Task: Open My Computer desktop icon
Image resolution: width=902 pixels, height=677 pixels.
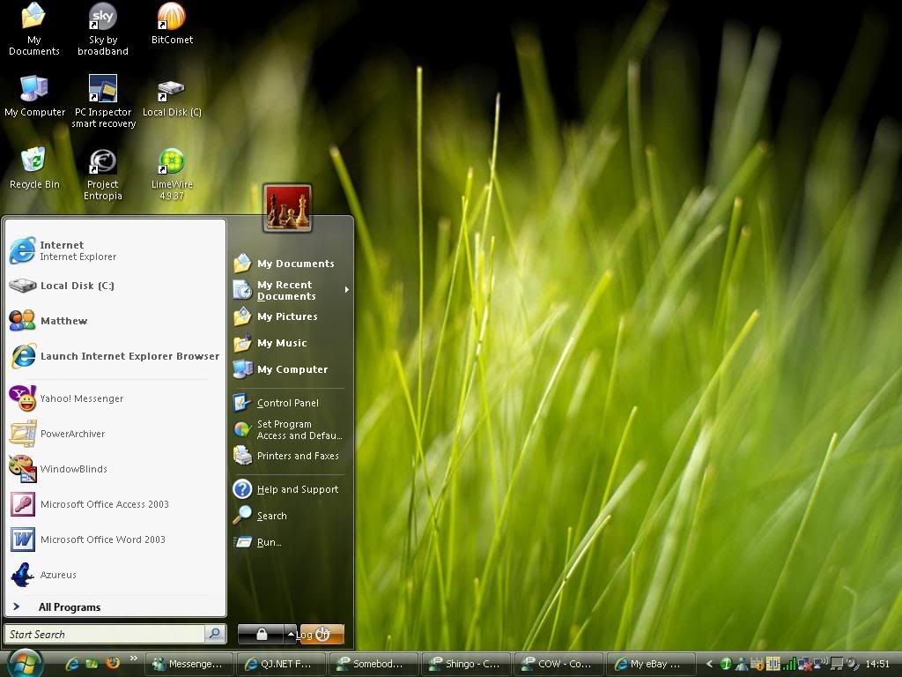Action: [34, 96]
